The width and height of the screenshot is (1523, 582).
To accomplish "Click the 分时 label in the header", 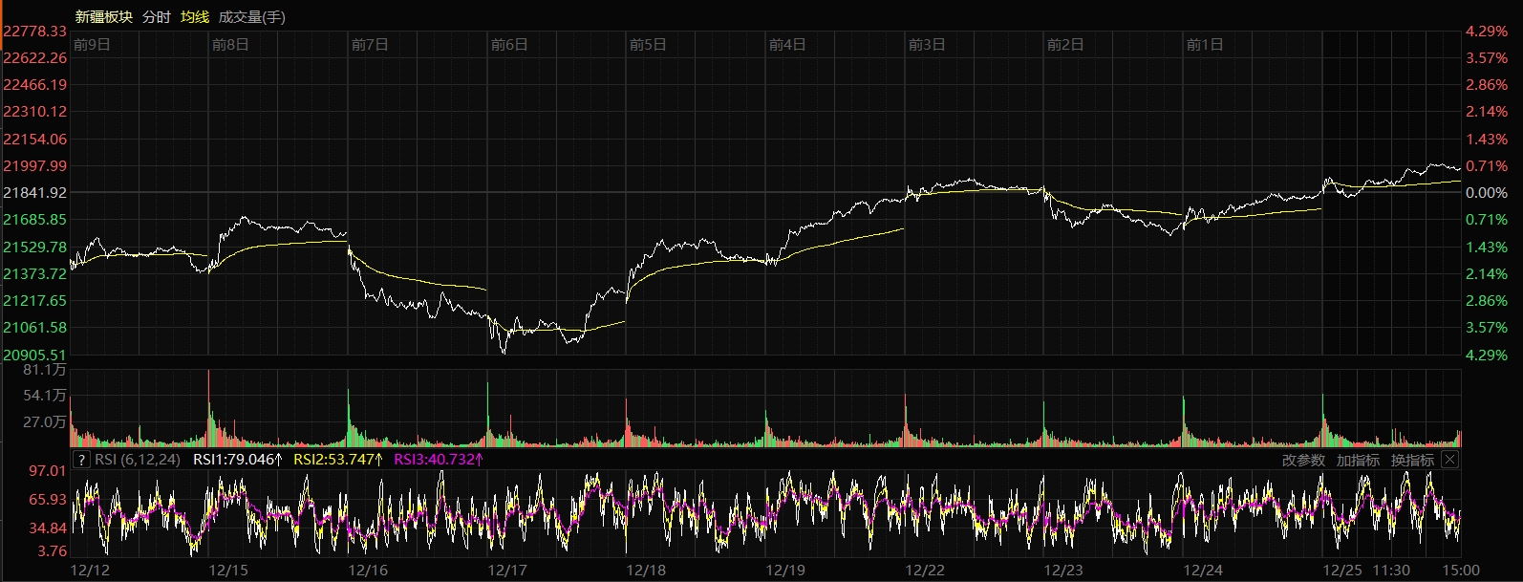I will point(156,17).
